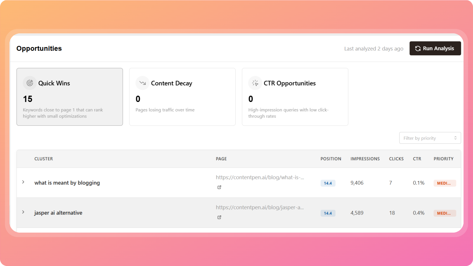Open the Filter by priority dropdown
473x266 pixels.
(430, 138)
